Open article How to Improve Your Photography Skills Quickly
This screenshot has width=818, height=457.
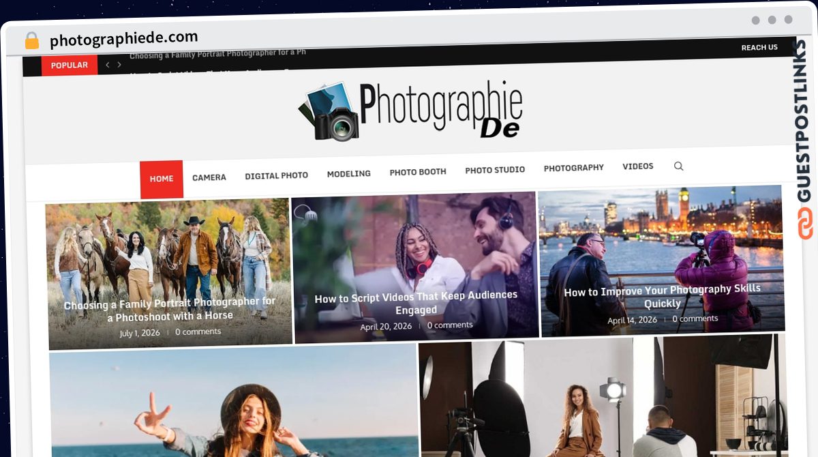[662, 297]
